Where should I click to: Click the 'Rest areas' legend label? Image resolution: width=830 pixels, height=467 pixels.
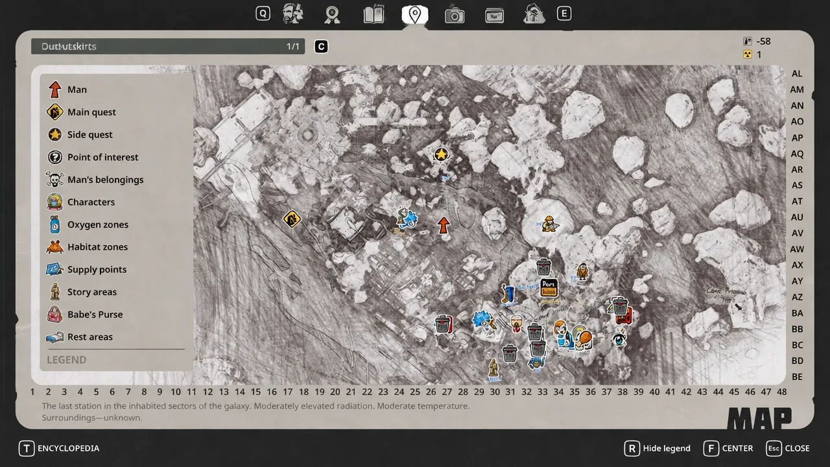coord(90,337)
